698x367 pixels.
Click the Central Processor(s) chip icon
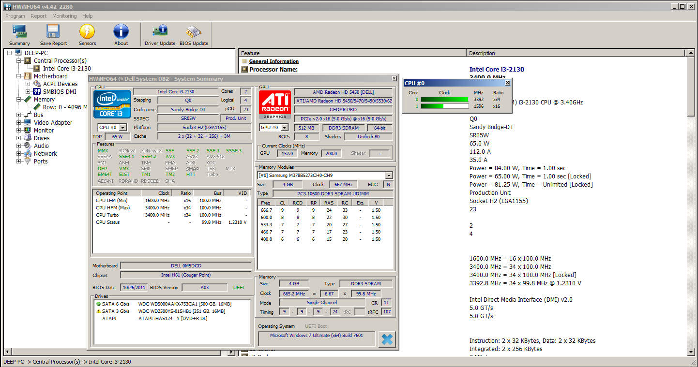[28, 61]
